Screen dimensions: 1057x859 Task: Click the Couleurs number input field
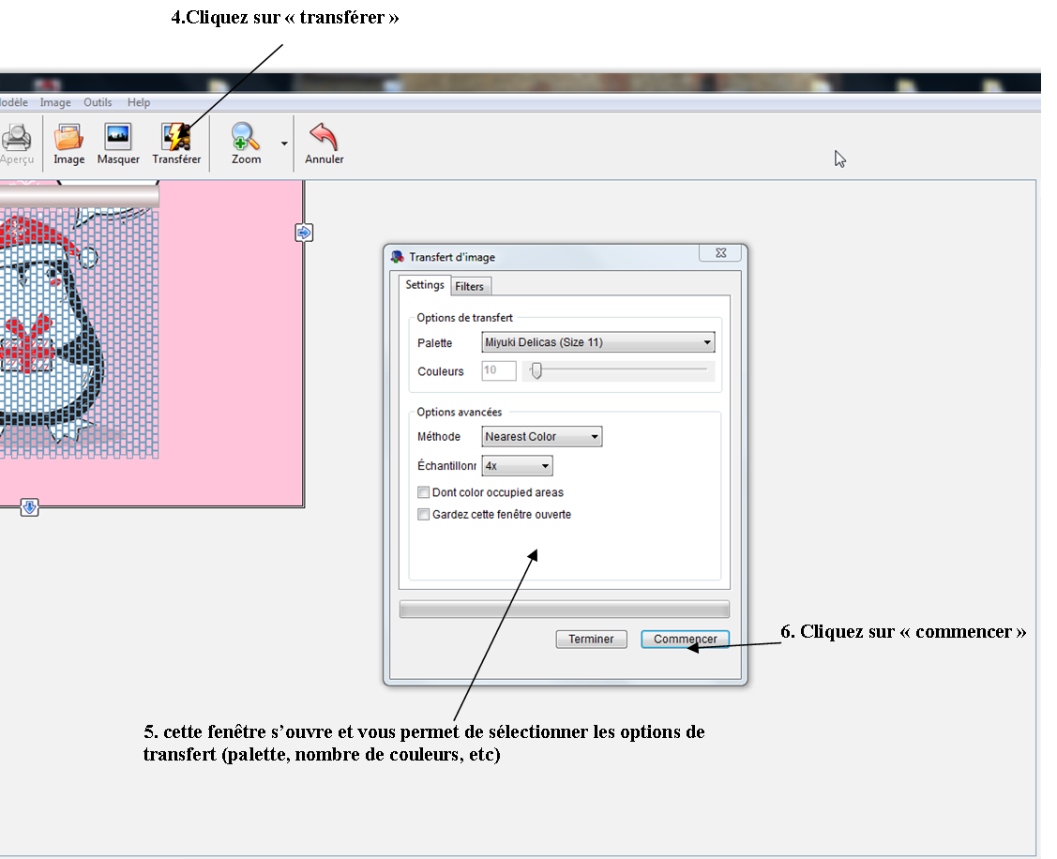pos(499,371)
